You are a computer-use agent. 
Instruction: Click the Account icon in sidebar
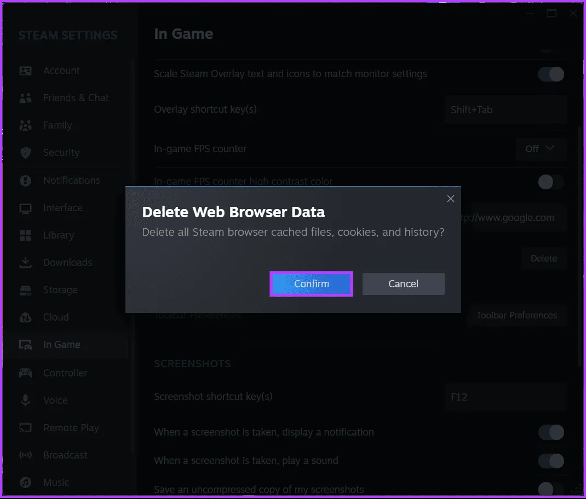[x=25, y=71]
